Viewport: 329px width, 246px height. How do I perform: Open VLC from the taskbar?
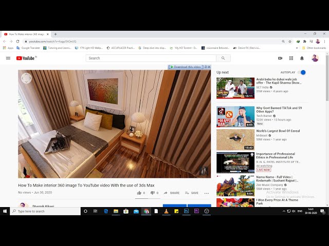click(166, 211)
